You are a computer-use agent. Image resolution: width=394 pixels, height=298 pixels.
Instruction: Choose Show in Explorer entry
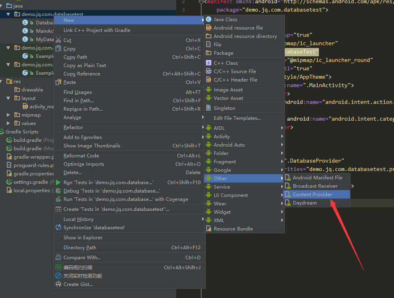(129, 237)
